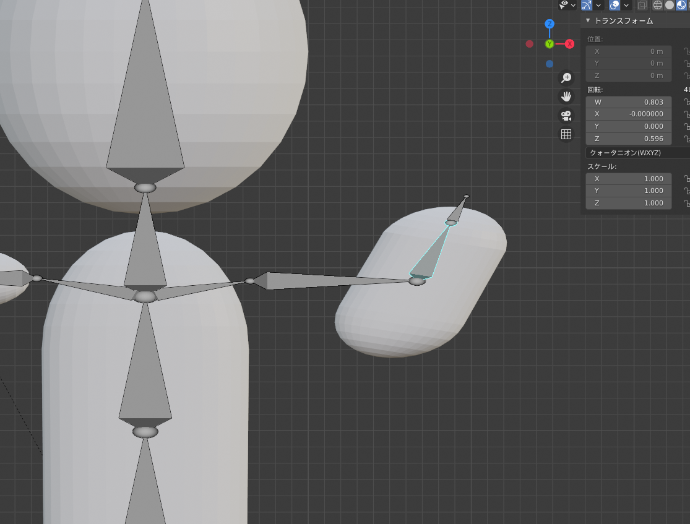
Task: Click the 位置 Z field showing 0 m
Action: [628, 75]
